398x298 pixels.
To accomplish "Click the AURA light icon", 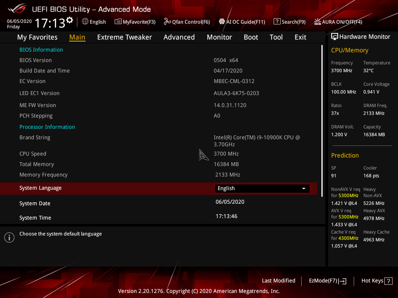I will click(317, 22).
